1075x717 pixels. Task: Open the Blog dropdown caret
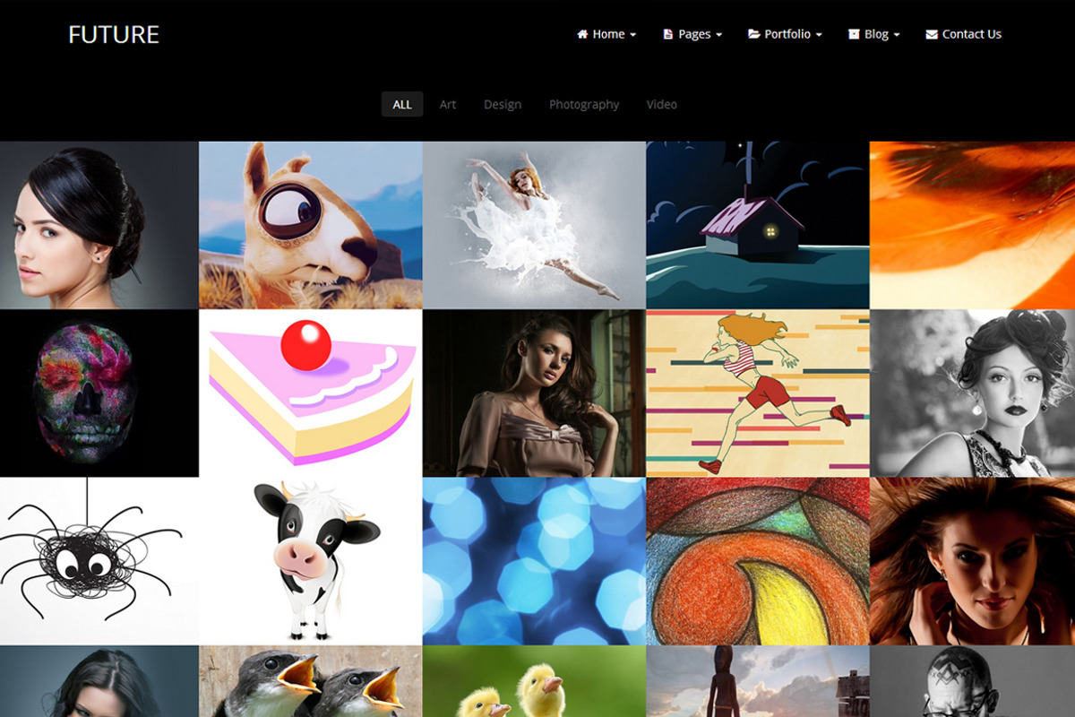pyautogui.click(x=897, y=35)
